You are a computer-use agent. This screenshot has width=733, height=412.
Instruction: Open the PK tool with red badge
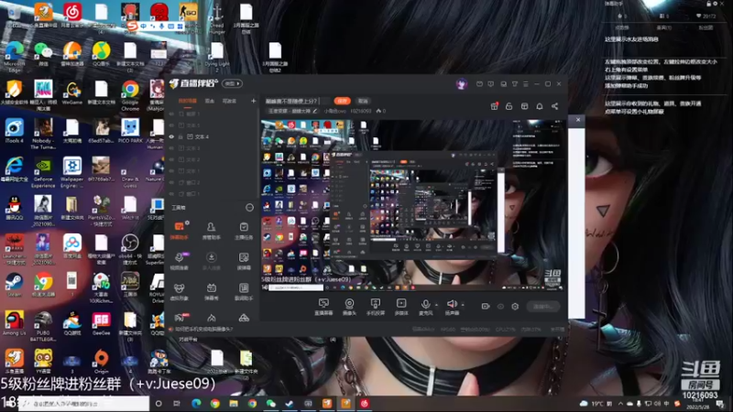[x=181, y=318]
